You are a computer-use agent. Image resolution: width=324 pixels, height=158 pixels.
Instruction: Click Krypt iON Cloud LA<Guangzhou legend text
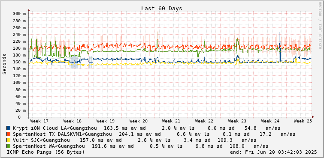click(55, 128)
